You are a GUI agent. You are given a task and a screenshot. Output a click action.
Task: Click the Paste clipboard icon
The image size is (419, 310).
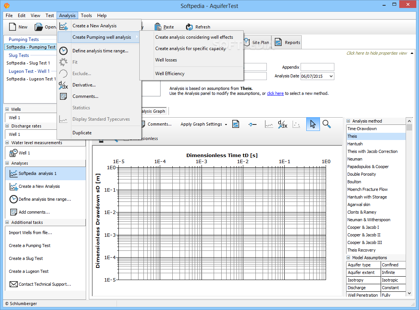[x=158, y=27]
